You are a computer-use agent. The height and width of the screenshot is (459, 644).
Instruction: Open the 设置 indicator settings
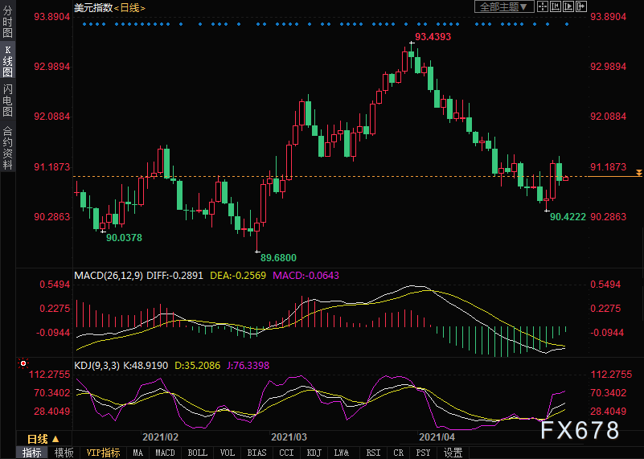point(453,453)
